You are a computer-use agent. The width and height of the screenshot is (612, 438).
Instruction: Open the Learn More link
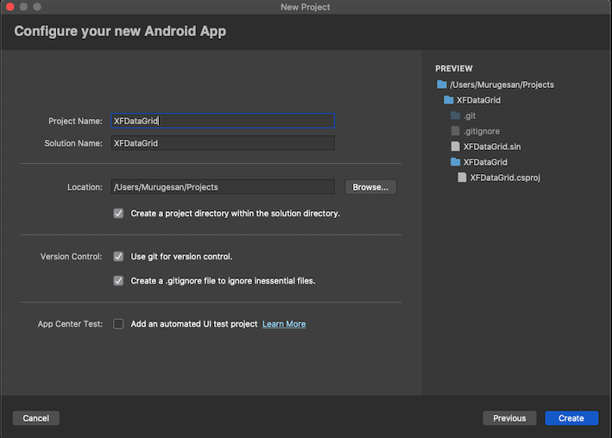pos(284,324)
